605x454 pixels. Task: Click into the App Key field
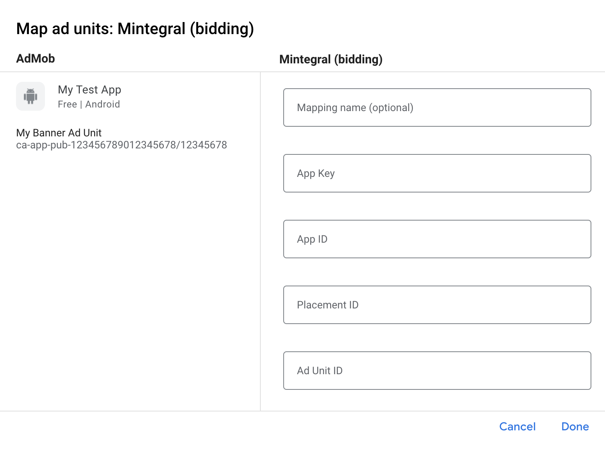point(437,173)
